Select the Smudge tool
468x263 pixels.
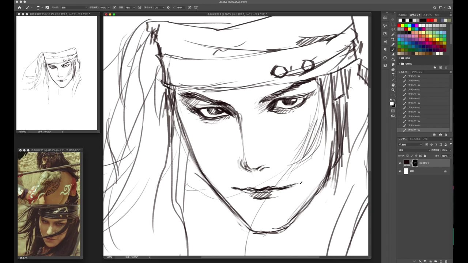coord(393,64)
